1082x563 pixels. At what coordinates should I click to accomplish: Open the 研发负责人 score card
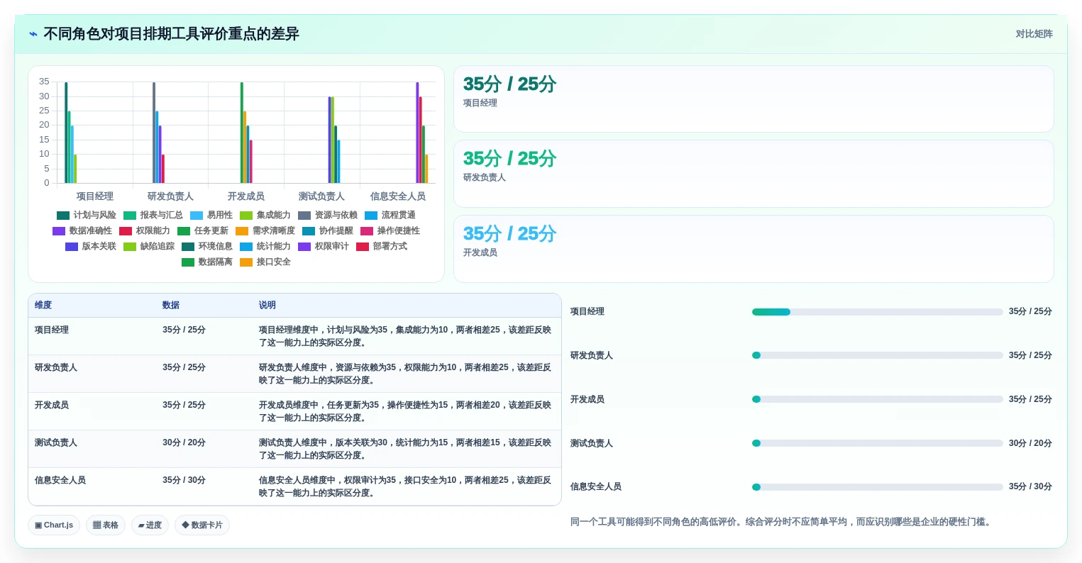(753, 174)
